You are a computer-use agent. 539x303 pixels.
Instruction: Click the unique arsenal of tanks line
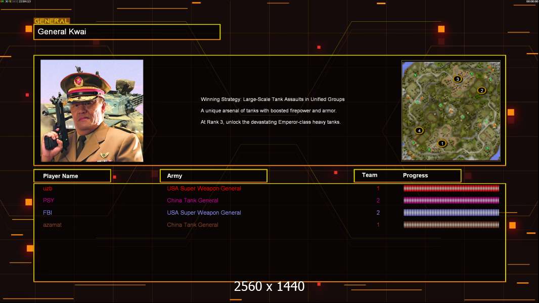(x=268, y=111)
